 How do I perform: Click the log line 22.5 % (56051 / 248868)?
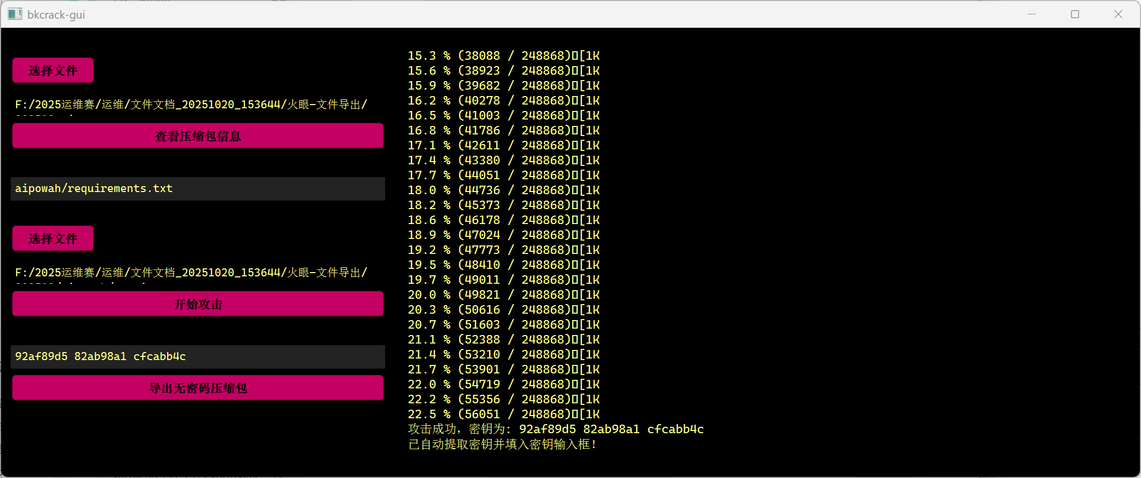tap(504, 415)
